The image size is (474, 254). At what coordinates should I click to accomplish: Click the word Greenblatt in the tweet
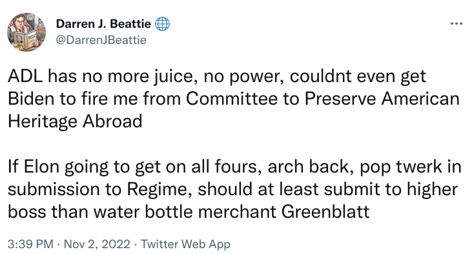tap(325, 211)
